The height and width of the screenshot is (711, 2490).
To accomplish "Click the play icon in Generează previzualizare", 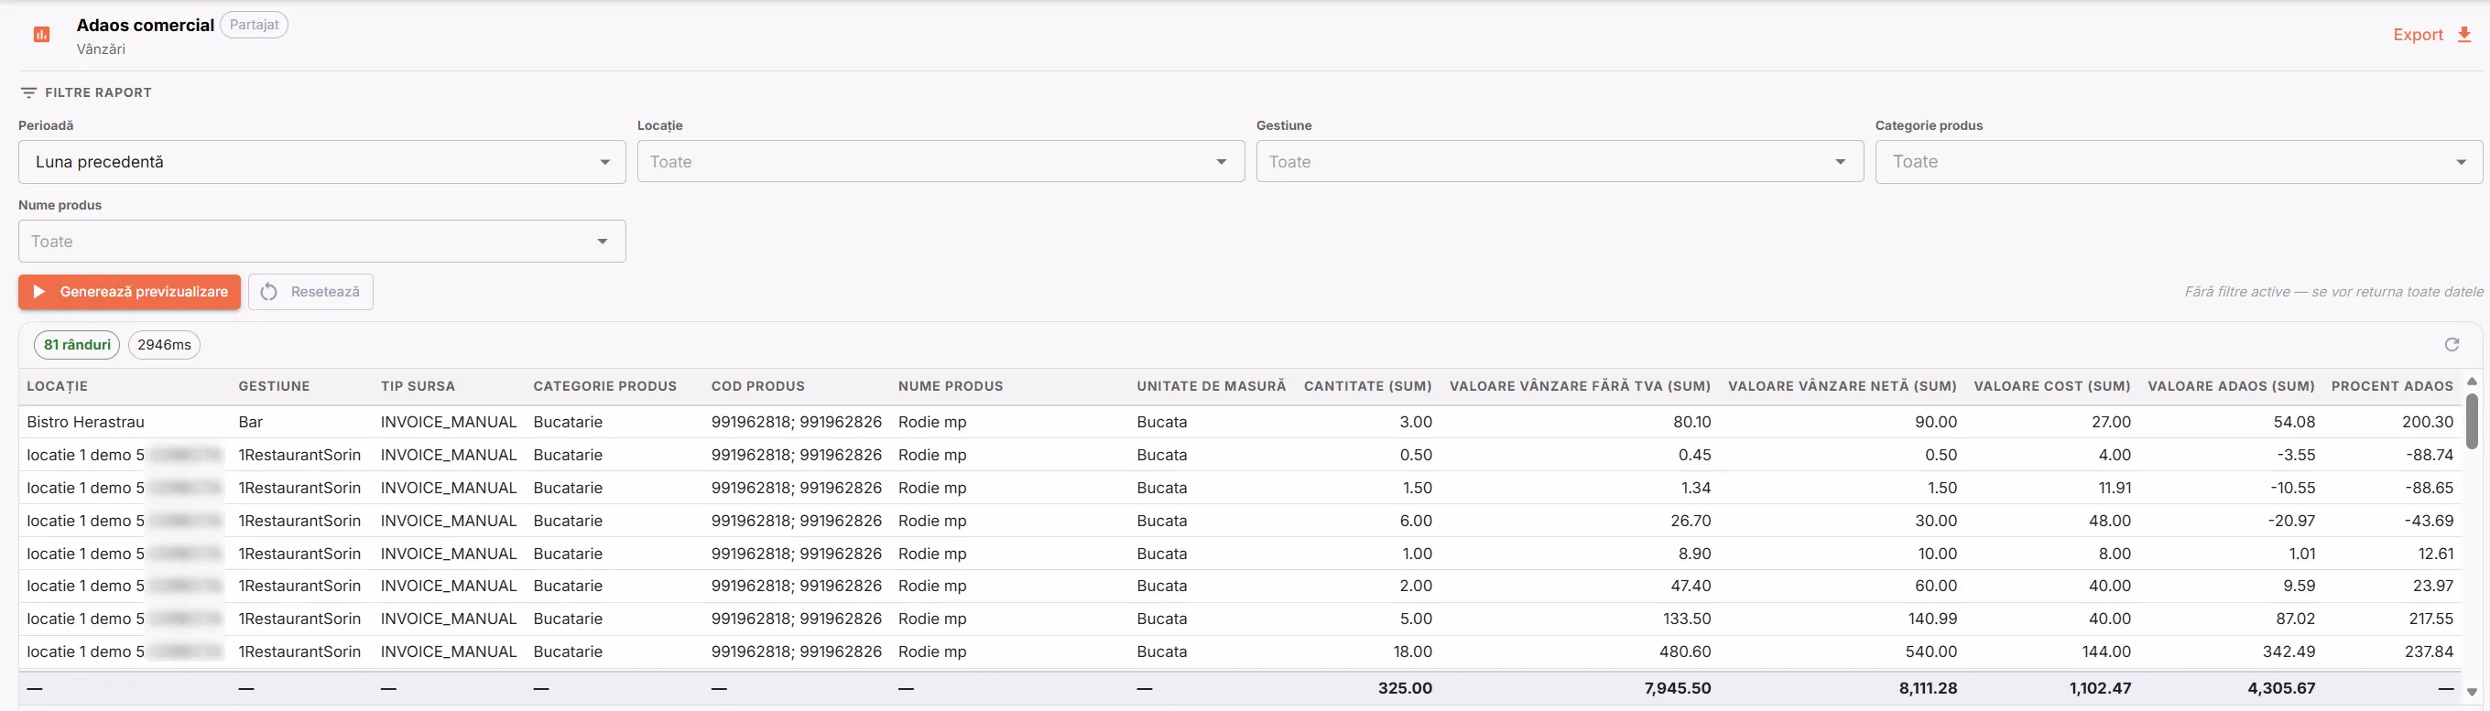I will pos(39,292).
